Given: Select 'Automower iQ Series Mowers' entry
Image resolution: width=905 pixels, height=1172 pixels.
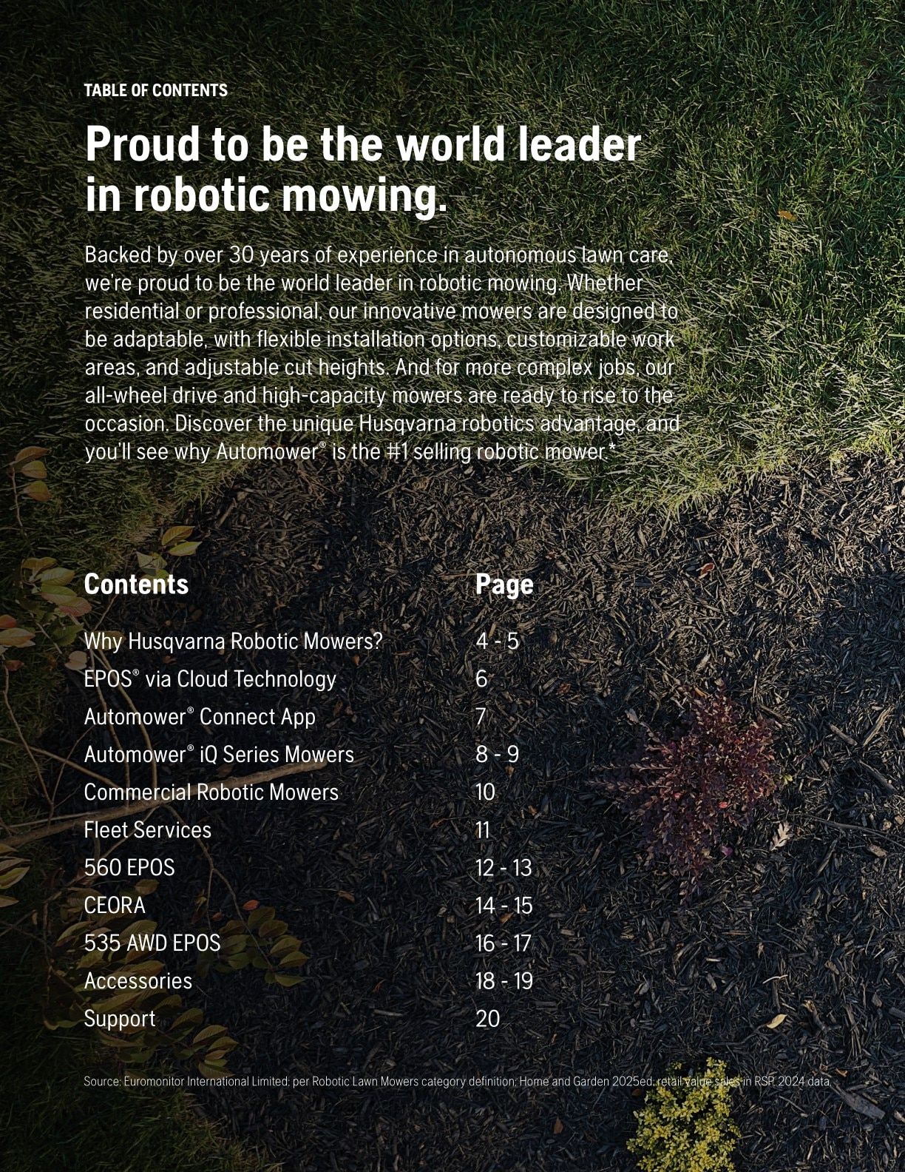Looking at the screenshot, I should 219,754.
